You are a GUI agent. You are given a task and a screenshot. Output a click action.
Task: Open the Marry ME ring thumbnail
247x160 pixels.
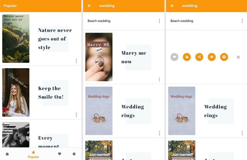click(99, 57)
